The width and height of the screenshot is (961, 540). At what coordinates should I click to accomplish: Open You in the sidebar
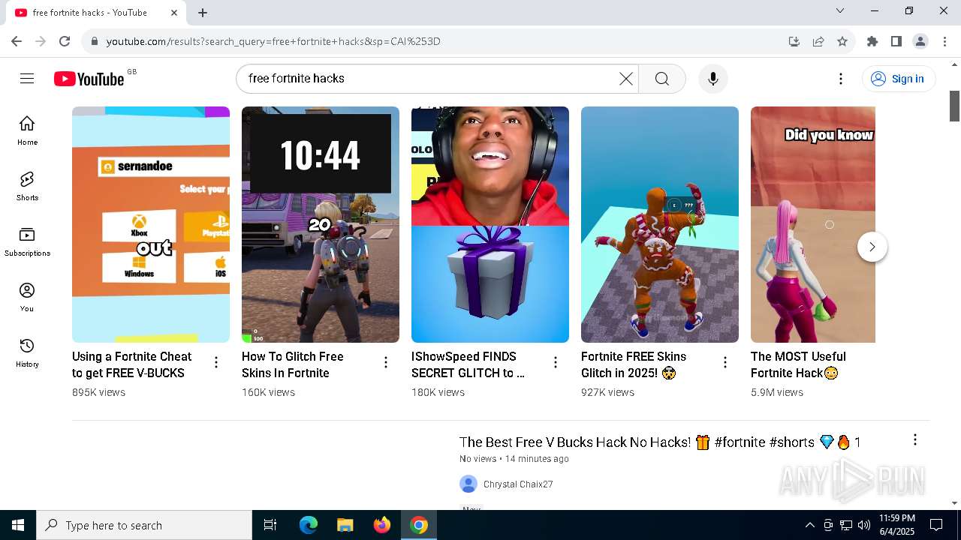coord(27,297)
